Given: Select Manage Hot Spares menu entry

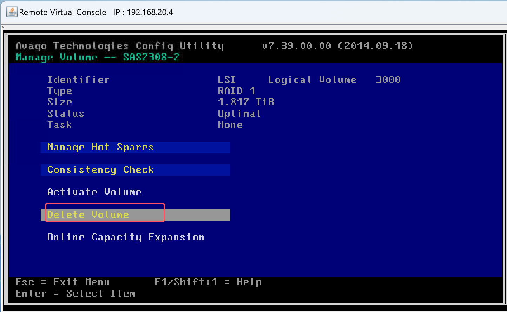Looking at the screenshot, I should pos(136,147).
